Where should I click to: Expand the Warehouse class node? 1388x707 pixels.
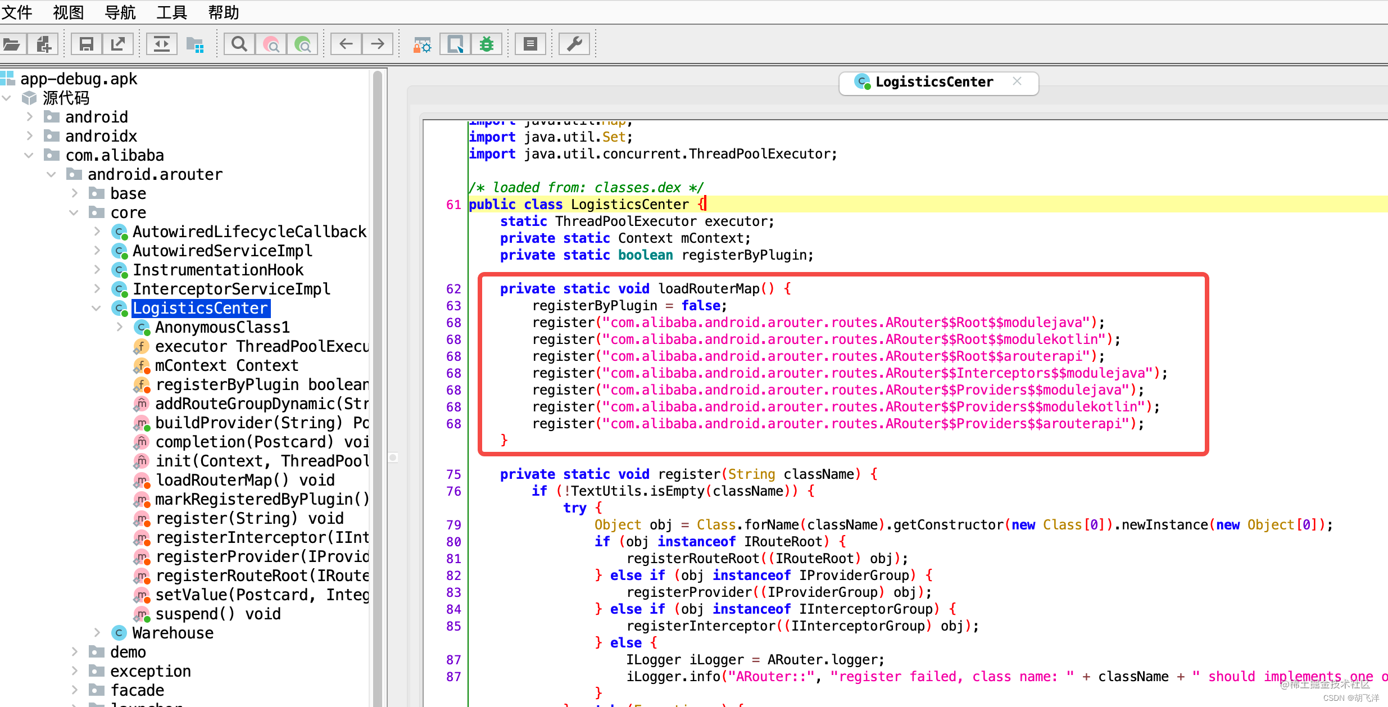pyautogui.click(x=97, y=633)
